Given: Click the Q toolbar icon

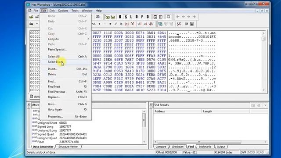Looking at the screenshot, I should 137,17.
